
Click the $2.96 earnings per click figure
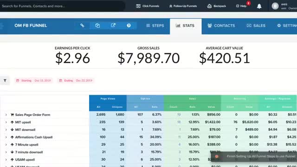[x=72, y=58]
